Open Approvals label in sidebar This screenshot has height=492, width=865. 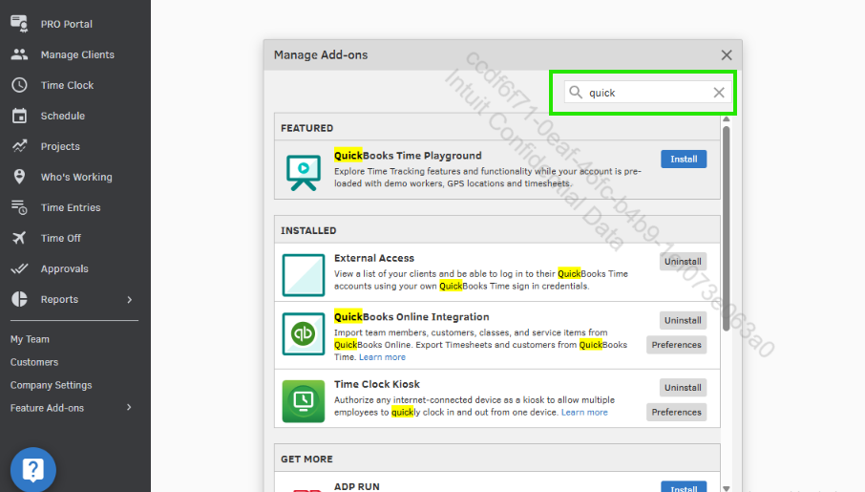[65, 268]
